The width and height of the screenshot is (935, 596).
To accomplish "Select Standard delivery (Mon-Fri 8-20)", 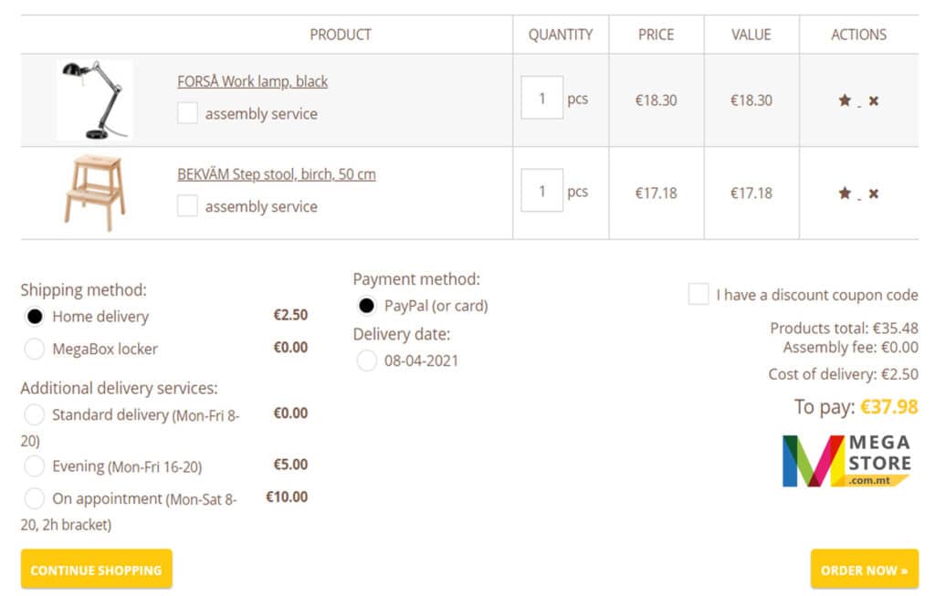I will click(35, 414).
